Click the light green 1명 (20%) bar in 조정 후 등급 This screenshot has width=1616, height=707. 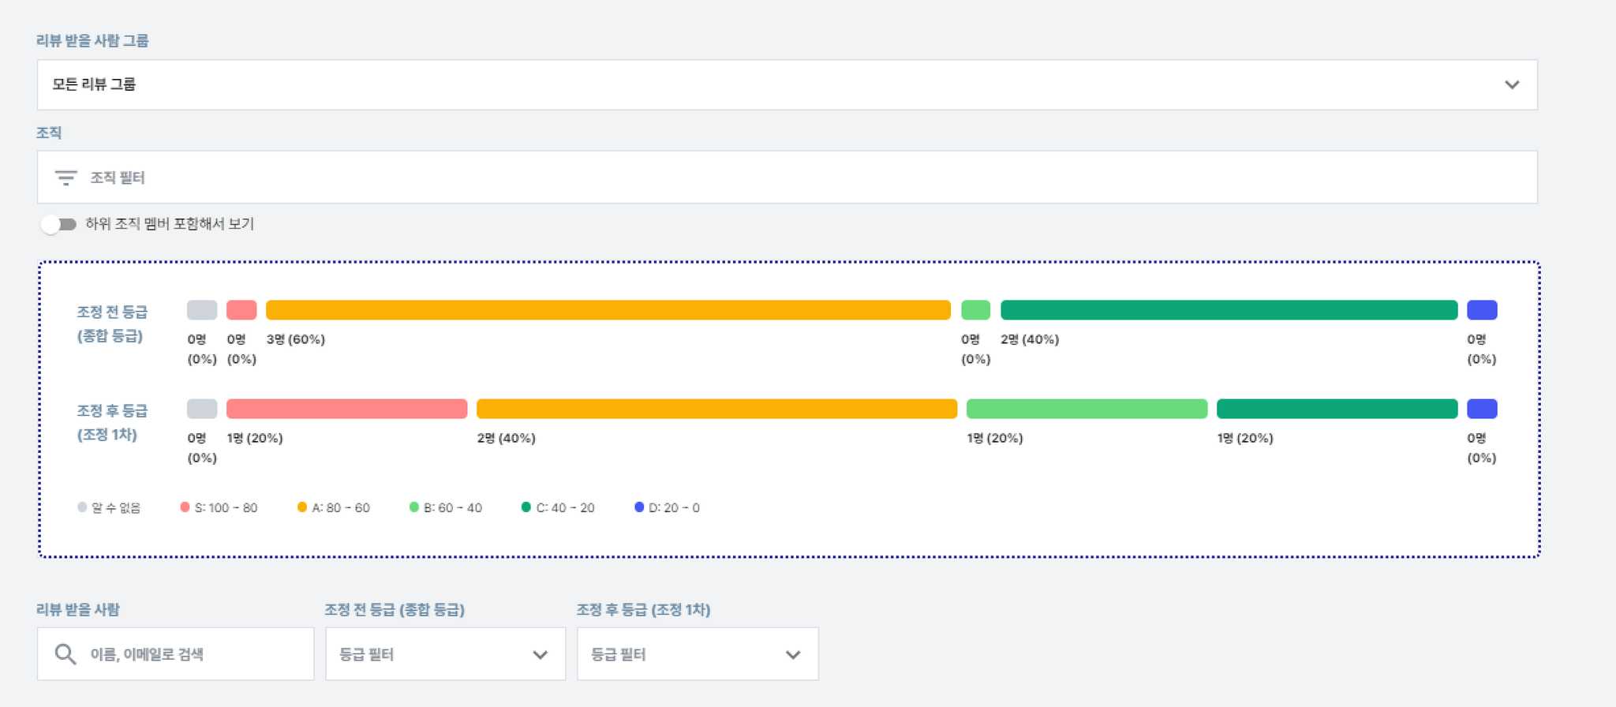coord(1087,409)
